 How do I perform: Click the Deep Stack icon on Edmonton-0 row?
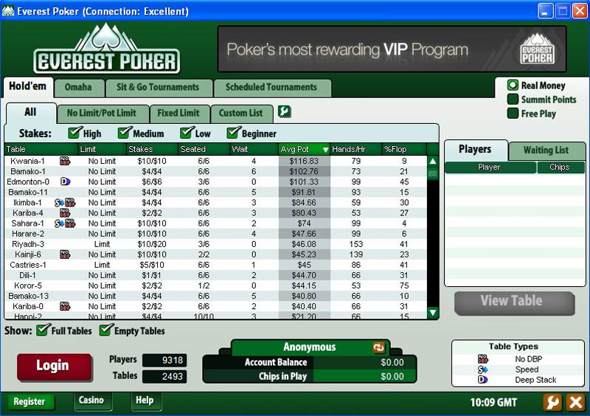tap(65, 182)
